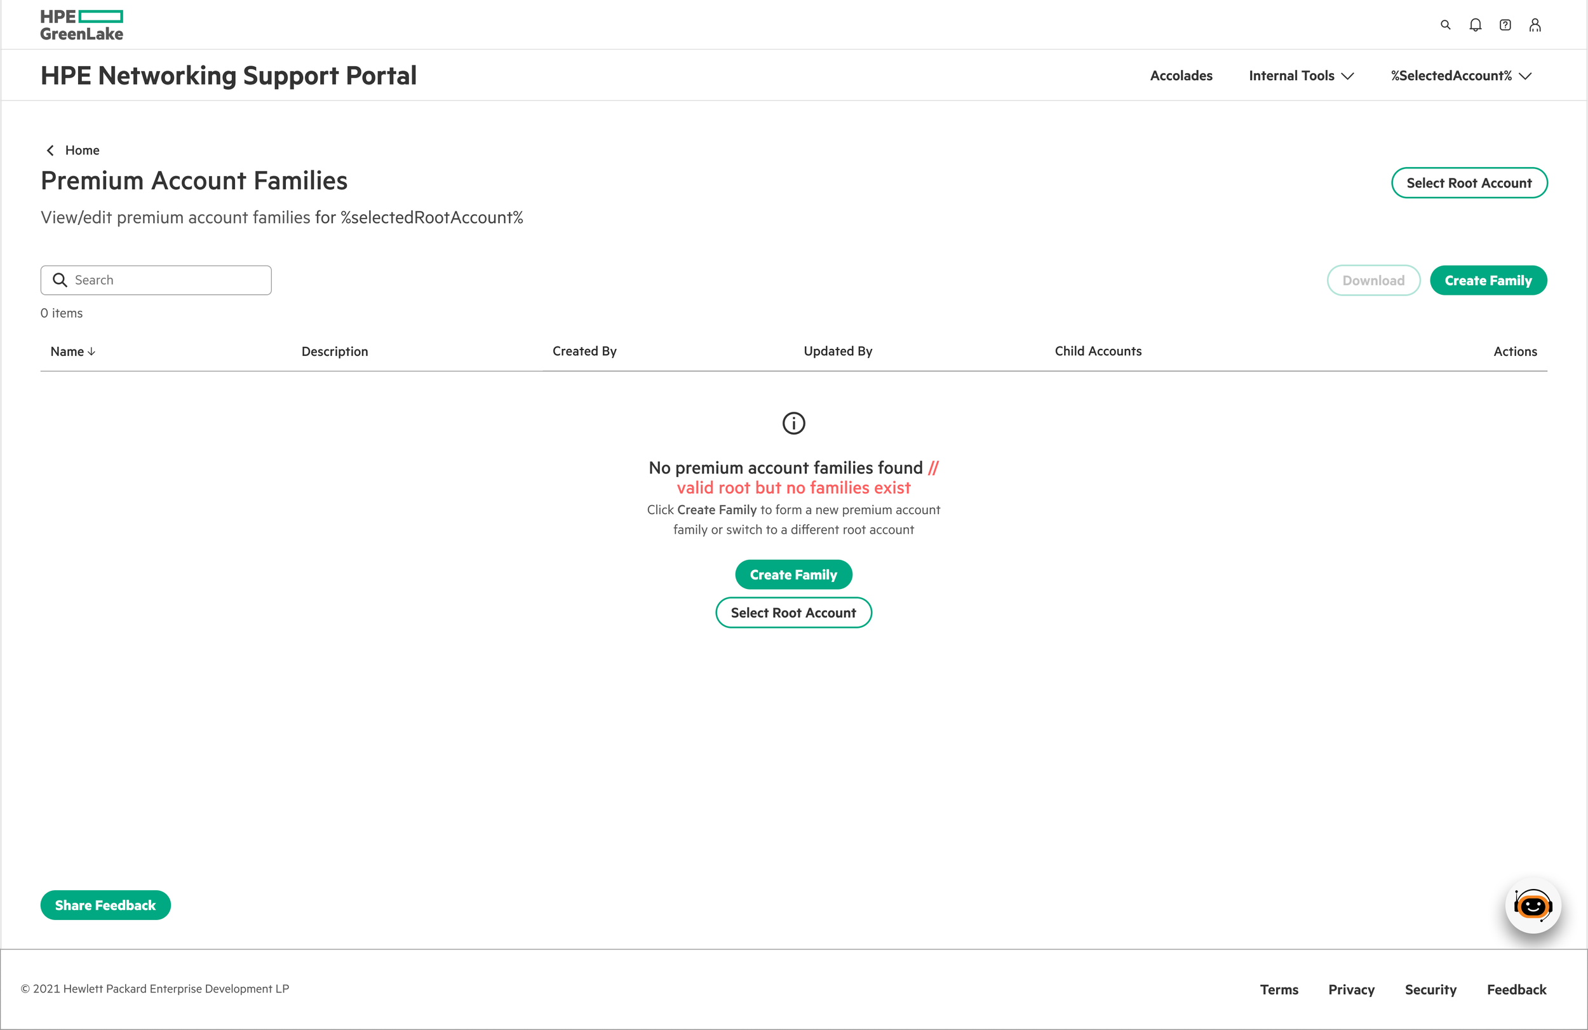Click Select Root Account button at top right
The width and height of the screenshot is (1588, 1030).
(1469, 183)
